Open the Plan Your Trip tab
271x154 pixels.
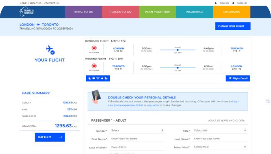[158, 12]
